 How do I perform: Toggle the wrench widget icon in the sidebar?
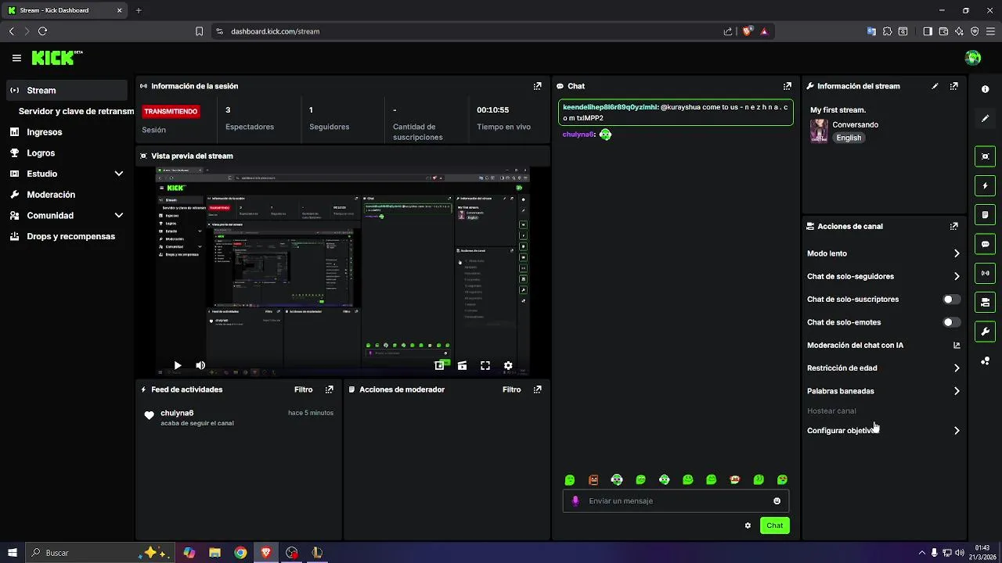(x=985, y=332)
